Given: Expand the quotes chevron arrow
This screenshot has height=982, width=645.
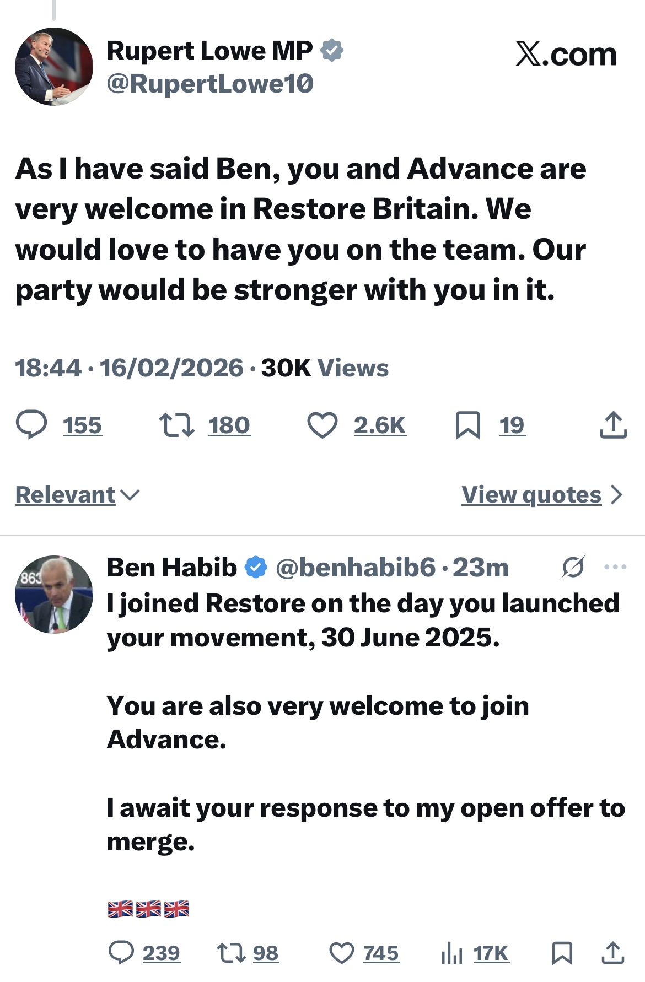Looking at the screenshot, I should (x=617, y=495).
